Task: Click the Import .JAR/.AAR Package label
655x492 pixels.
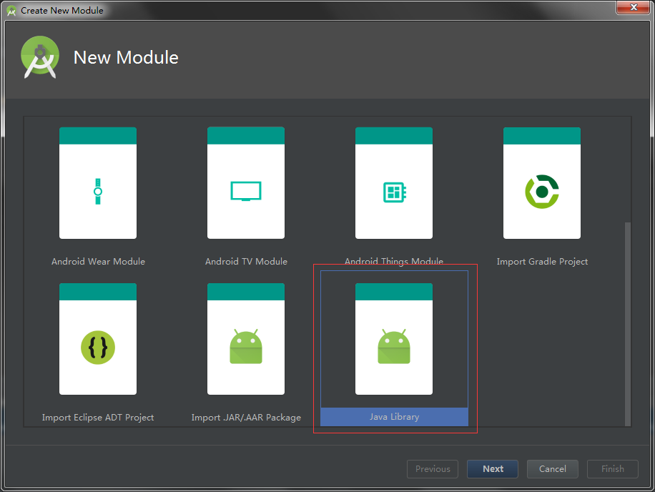Action: point(246,418)
